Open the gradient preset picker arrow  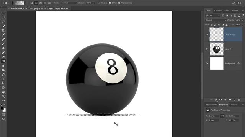click(25, 3)
